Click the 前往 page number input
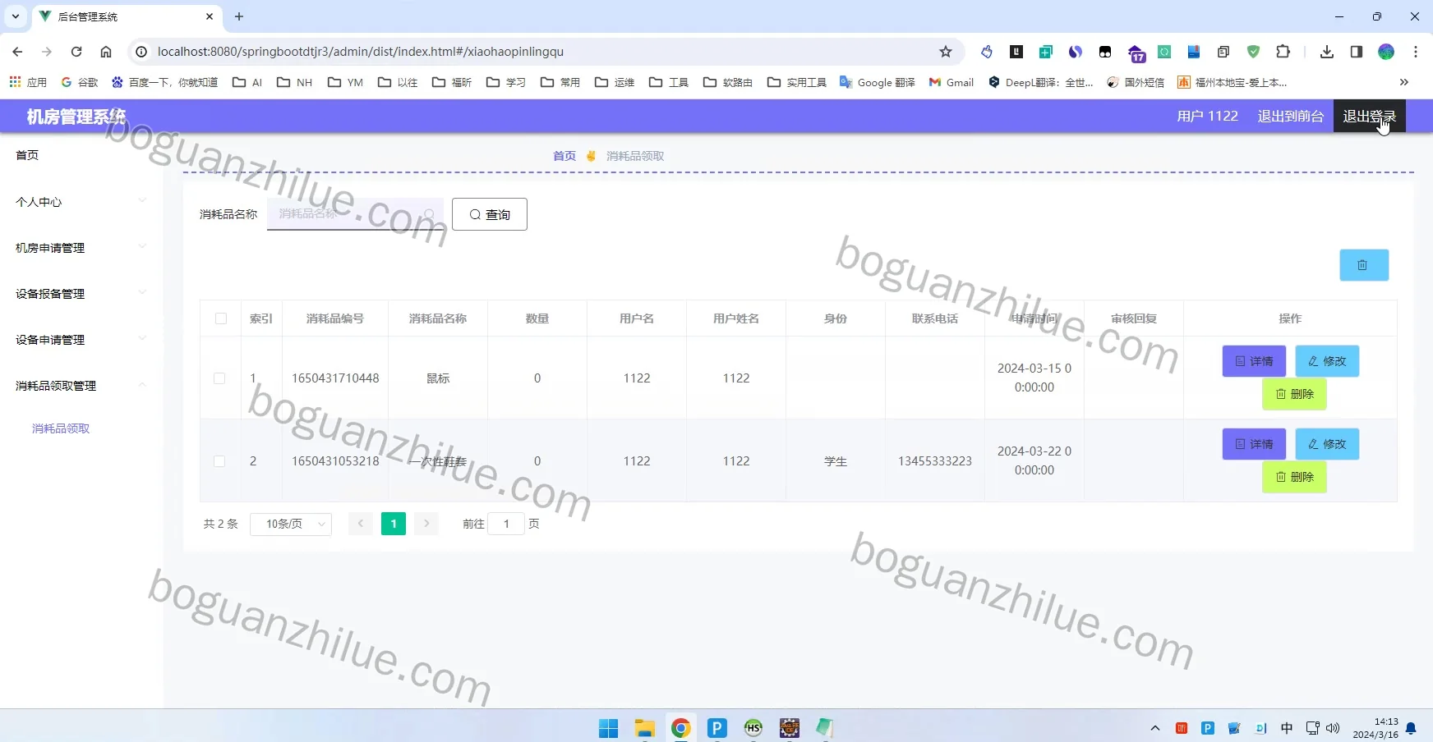1433x742 pixels. tap(506, 524)
